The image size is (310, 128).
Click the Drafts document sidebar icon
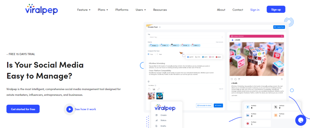156,126
